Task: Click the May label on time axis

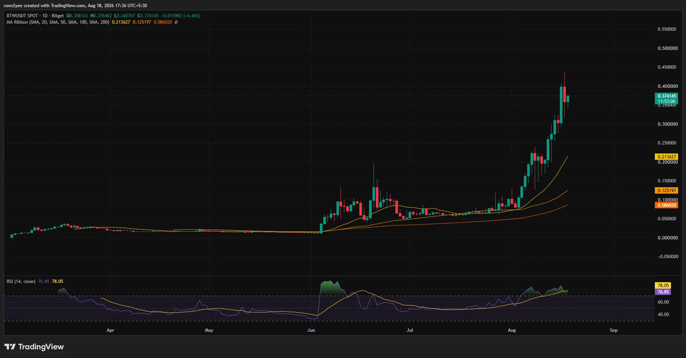Action: tap(209, 330)
